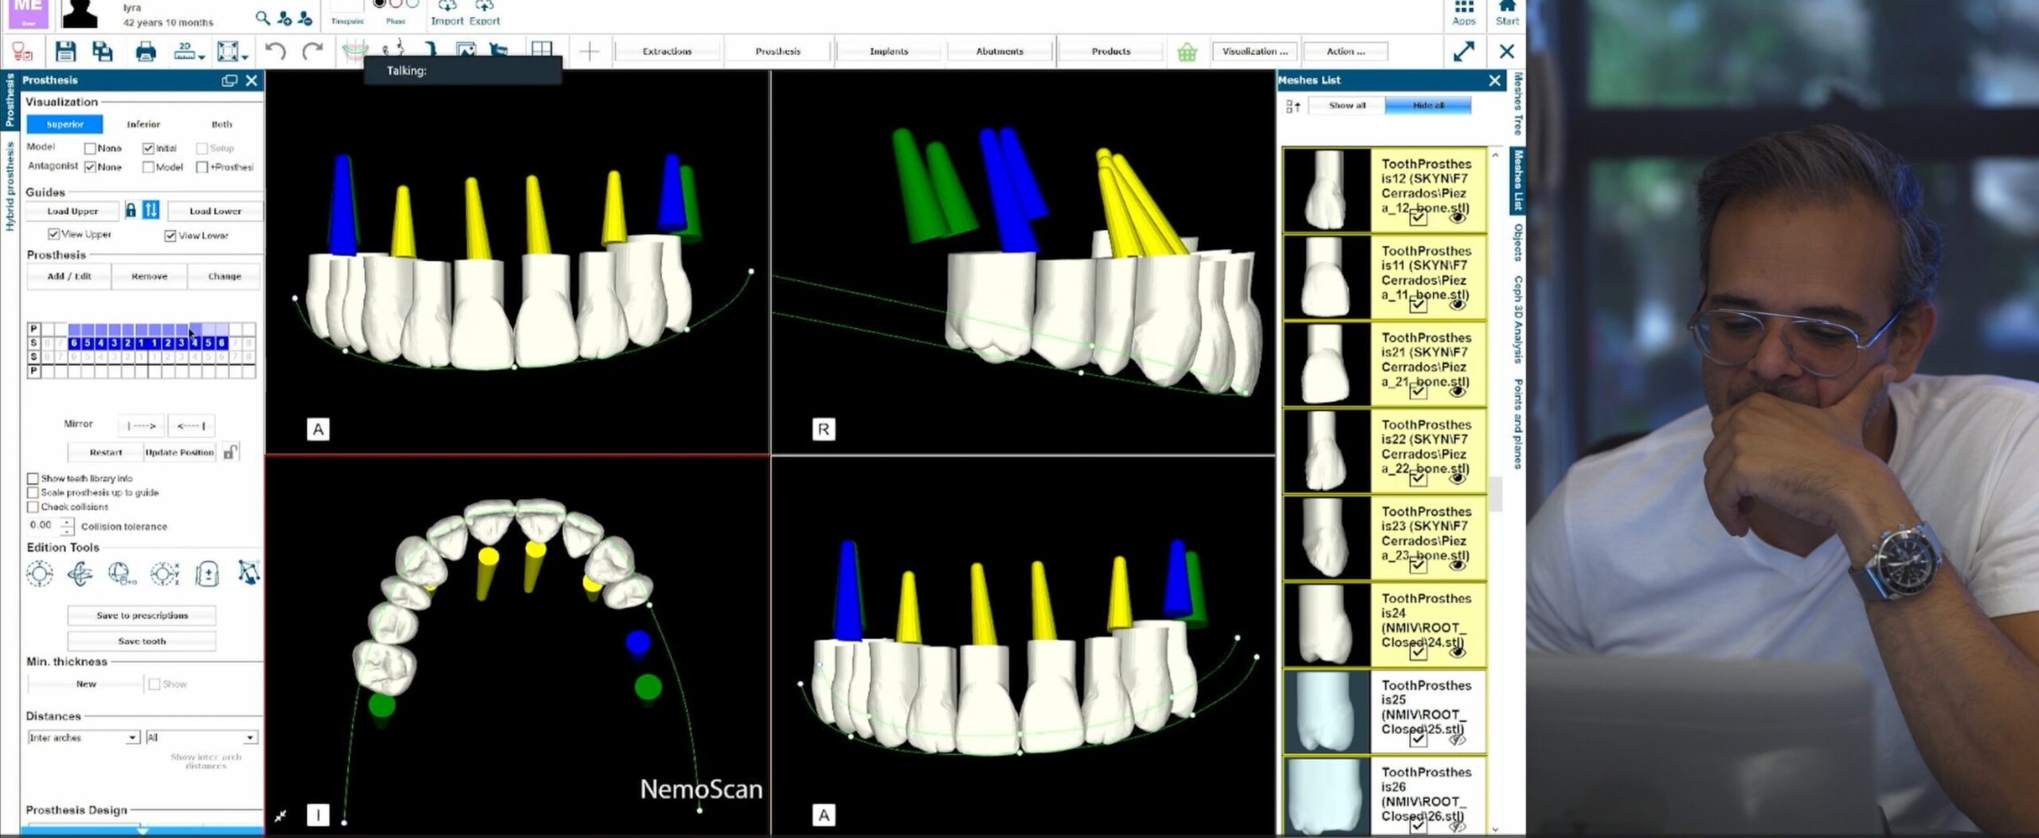
Task: Open the Visualization dropdown in top toolbar
Action: click(1254, 52)
